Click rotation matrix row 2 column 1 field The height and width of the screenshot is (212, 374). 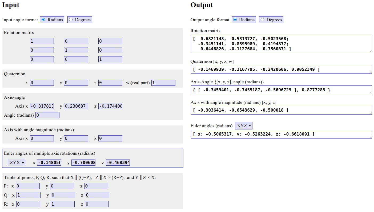(42, 50)
